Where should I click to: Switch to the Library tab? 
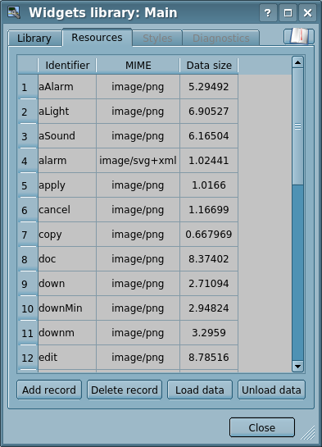click(x=34, y=39)
